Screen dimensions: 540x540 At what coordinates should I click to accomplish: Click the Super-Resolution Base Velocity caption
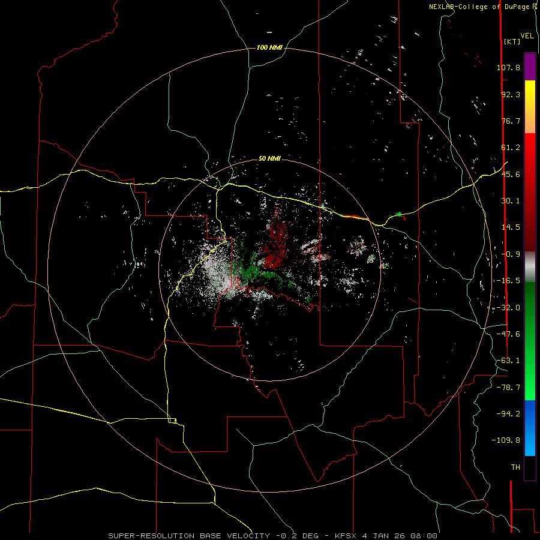coord(273,536)
